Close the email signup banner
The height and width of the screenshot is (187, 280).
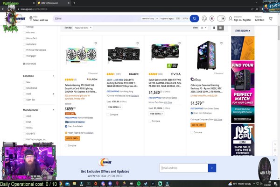(x=274, y=160)
